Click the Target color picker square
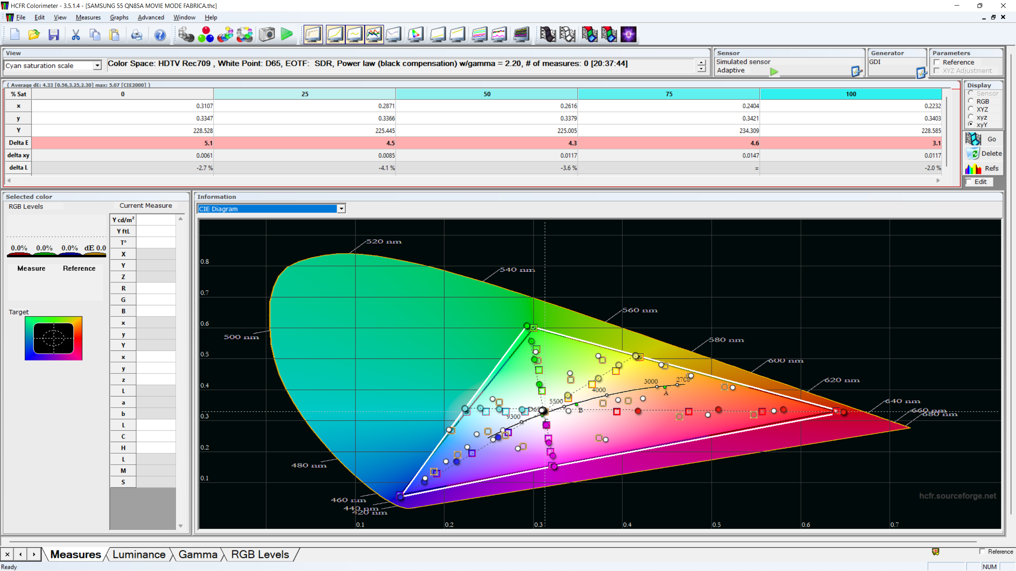 [x=54, y=338]
